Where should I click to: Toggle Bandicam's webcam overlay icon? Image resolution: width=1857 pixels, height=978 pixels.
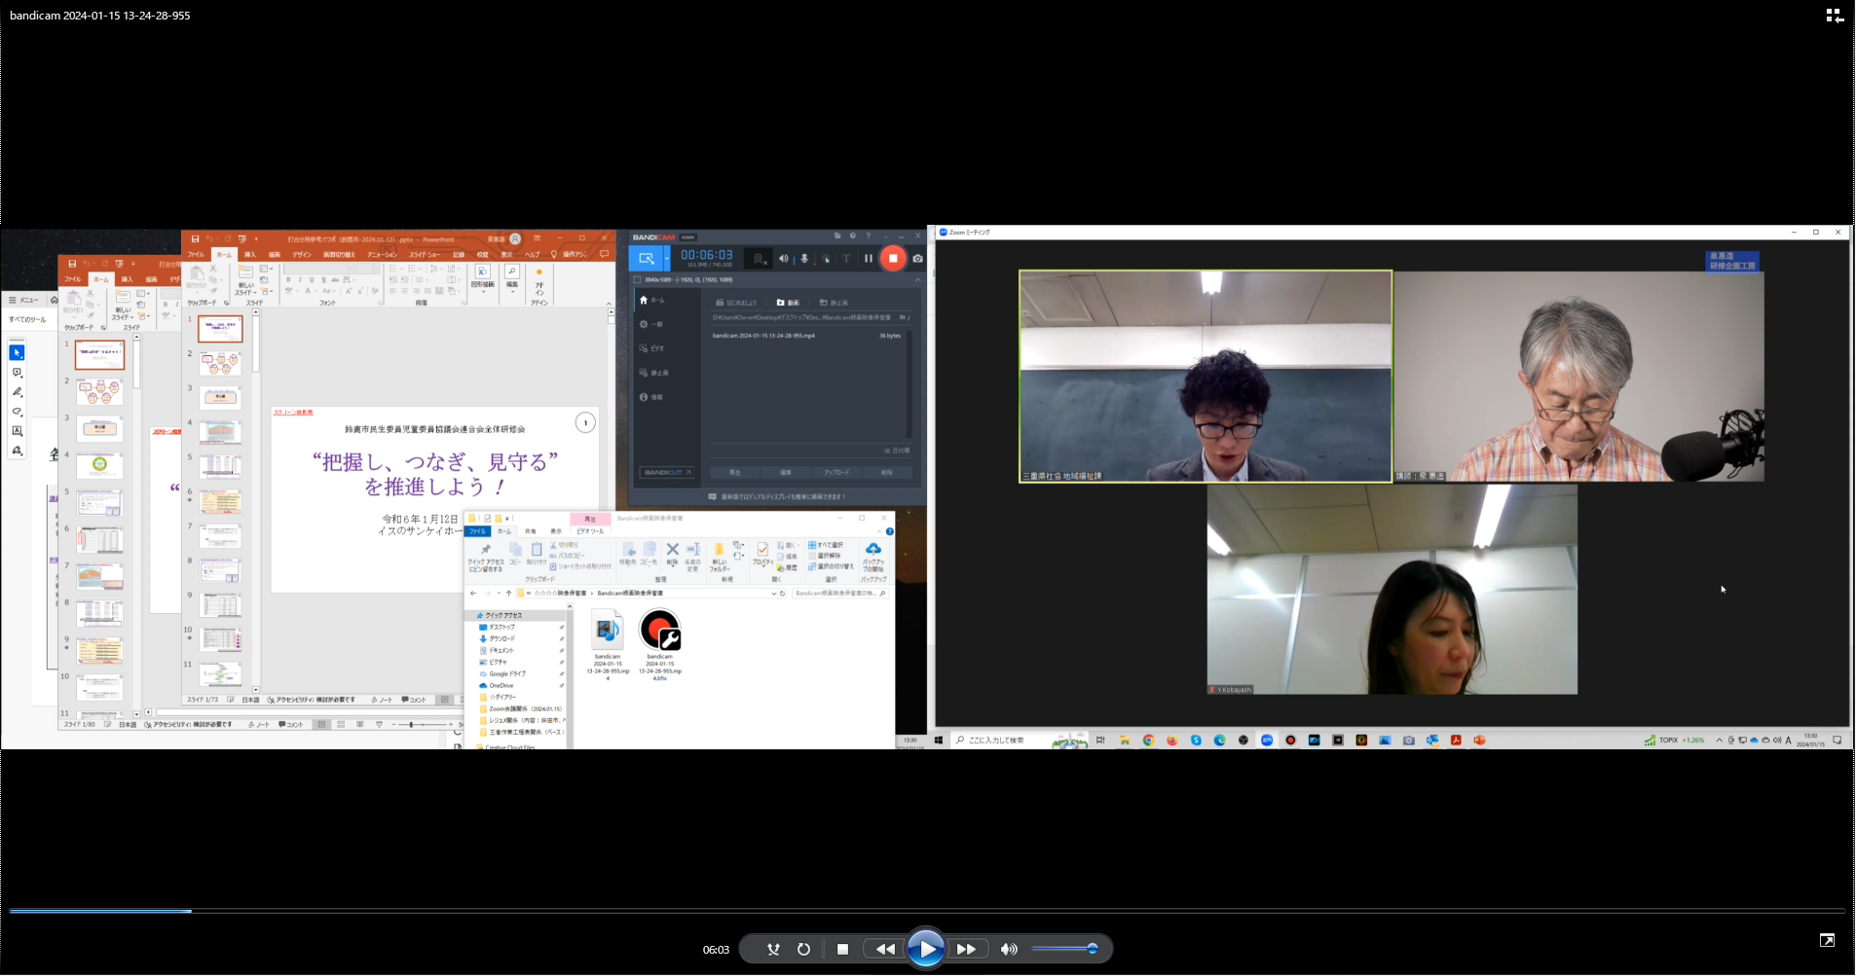(760, 259)
